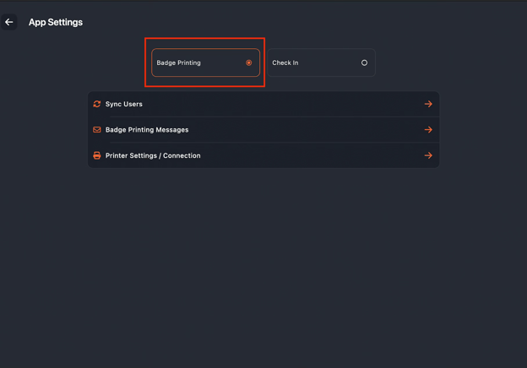Click the Badge Printing Messages text label
The width and height of the screenshot is (527, 368).
coord(147,130)
